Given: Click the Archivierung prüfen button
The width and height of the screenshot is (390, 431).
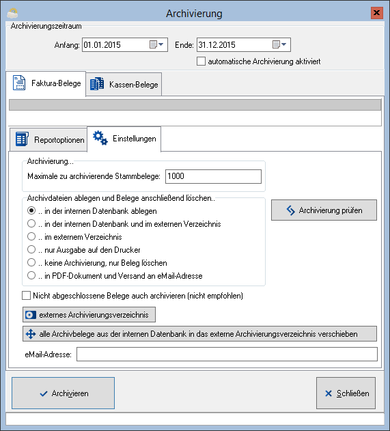Looking at the screenshot, I should pos(324,210).
